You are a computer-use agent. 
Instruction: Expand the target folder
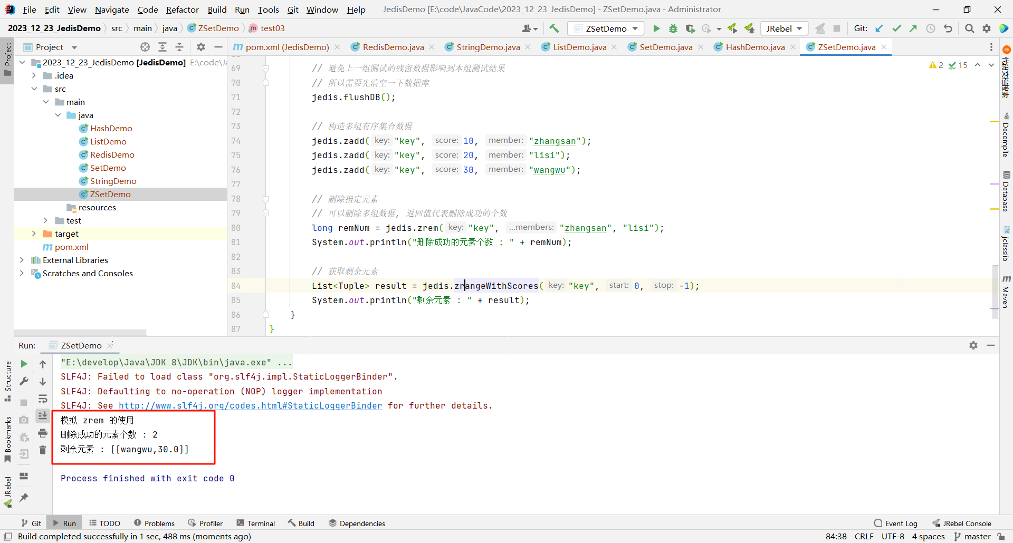point(34,234)
